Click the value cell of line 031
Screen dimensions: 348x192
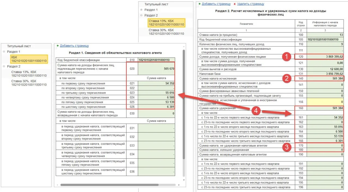click(156, 128)
